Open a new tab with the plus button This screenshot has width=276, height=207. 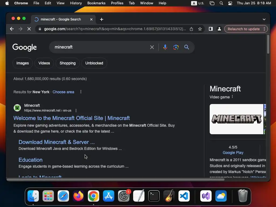click(x=102, y=19)
